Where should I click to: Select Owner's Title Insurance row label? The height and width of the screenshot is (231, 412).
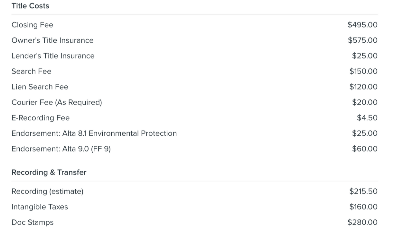pyautogui.click(x=52, y=40)
